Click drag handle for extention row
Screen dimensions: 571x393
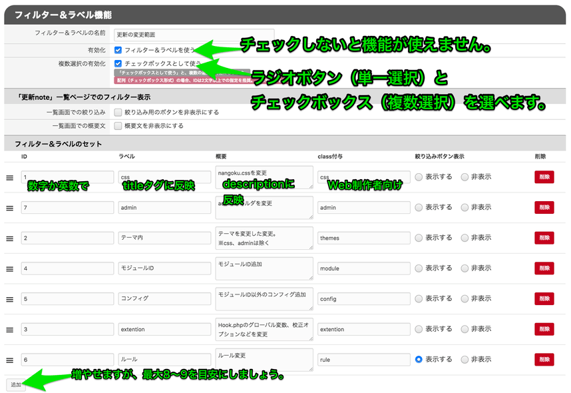click(10, 329)
